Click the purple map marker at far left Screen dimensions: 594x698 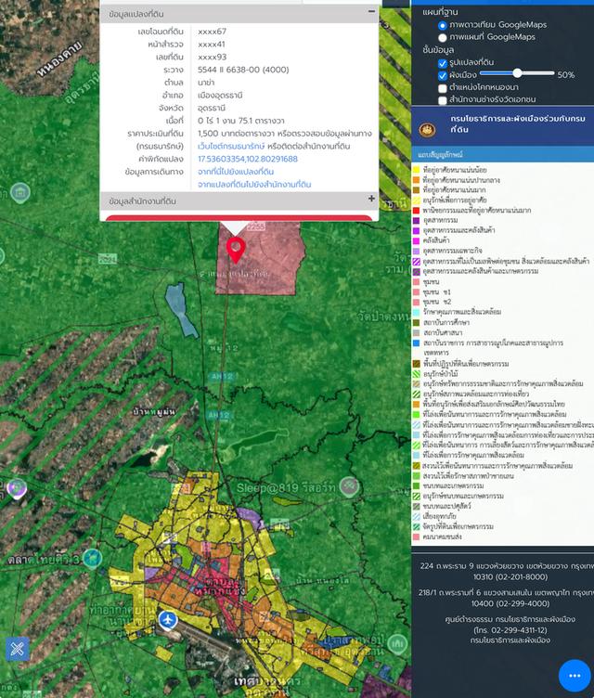(16, 487)
